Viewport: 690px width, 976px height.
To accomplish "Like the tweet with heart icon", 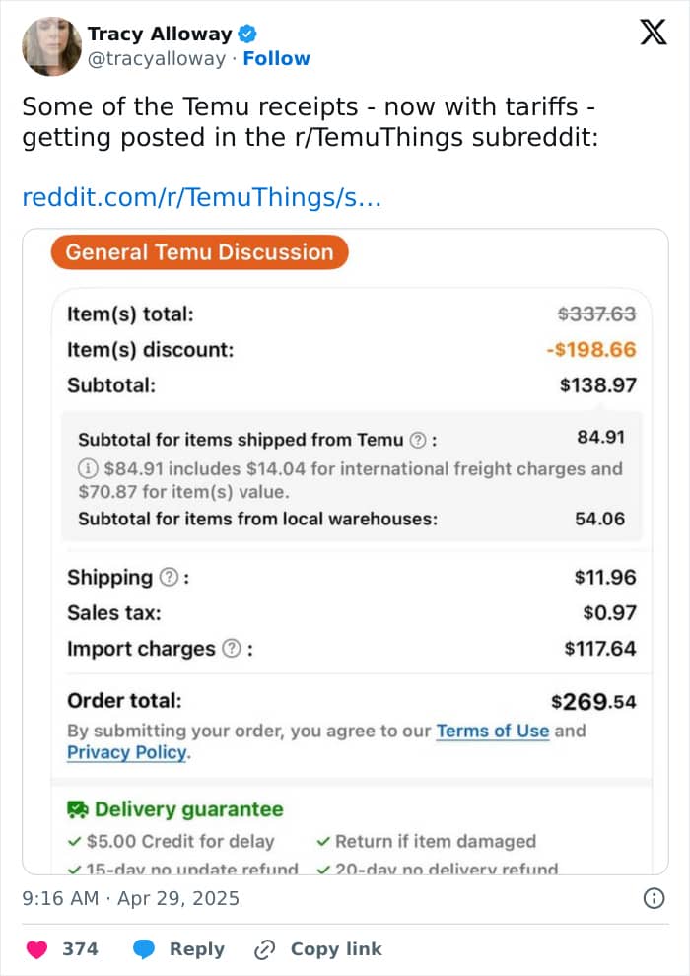I will coord(36,949).
